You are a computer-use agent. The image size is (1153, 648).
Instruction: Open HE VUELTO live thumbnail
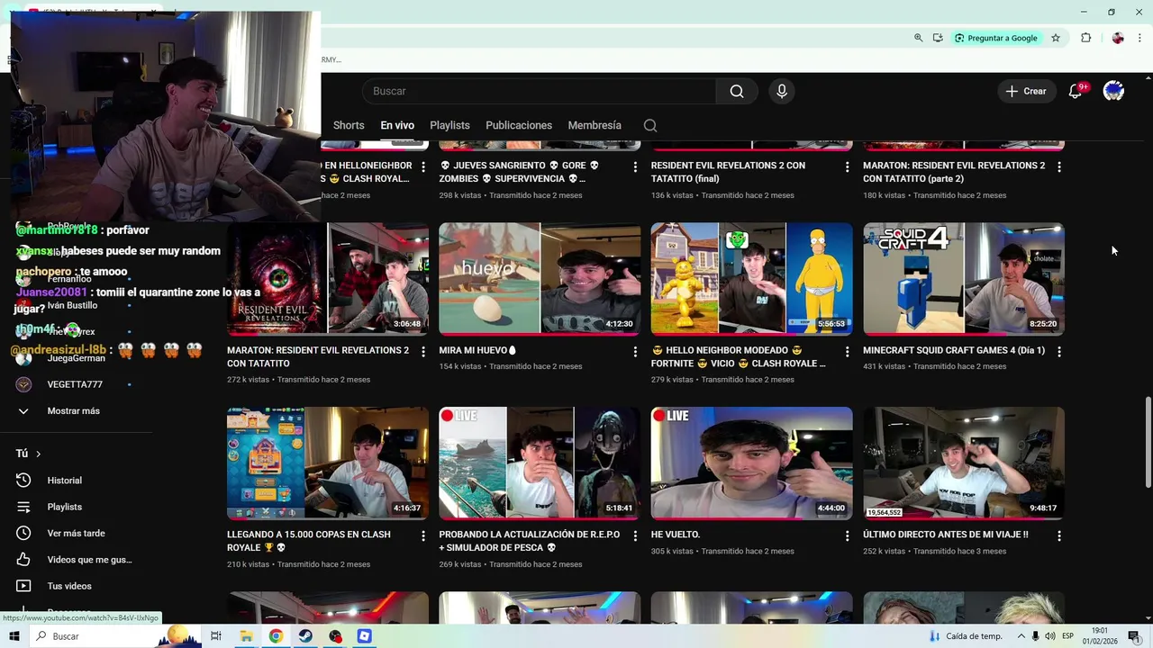click(x=751, y=463)
